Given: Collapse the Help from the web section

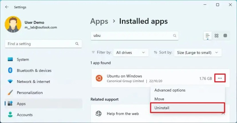Looking at the screenshot, I should 223,114.
